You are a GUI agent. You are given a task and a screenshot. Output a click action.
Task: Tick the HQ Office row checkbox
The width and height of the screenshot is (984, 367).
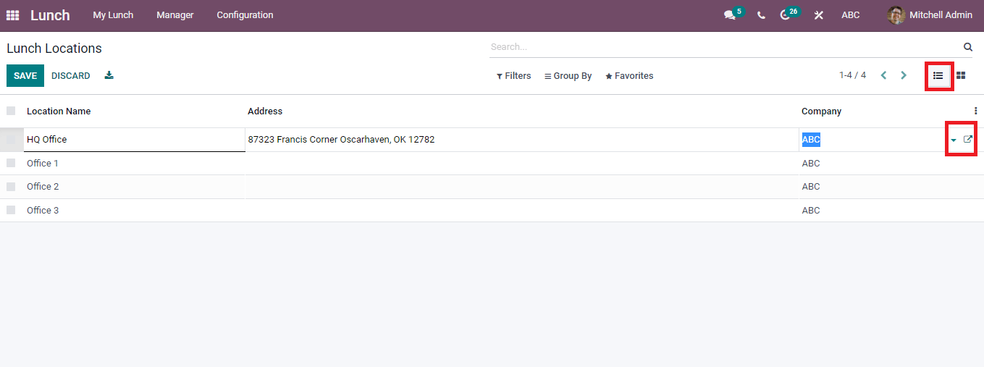click(x=11, y=140)
